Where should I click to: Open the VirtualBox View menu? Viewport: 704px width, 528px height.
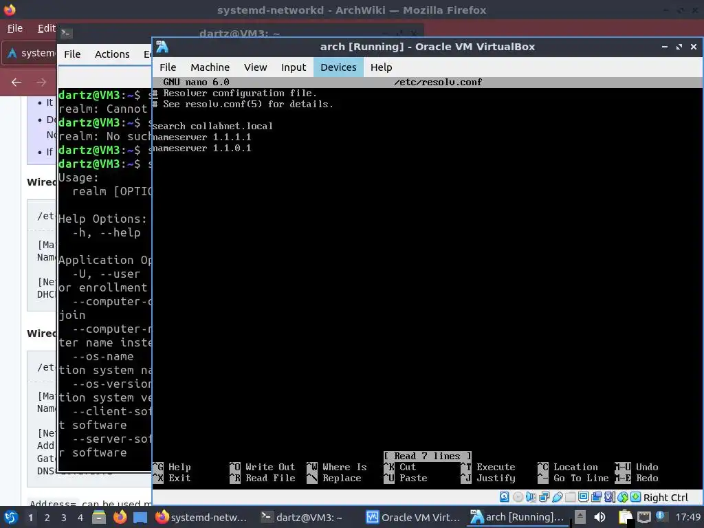[255, 67]
